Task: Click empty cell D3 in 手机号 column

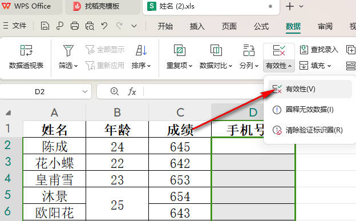Action: coord(253,162)
